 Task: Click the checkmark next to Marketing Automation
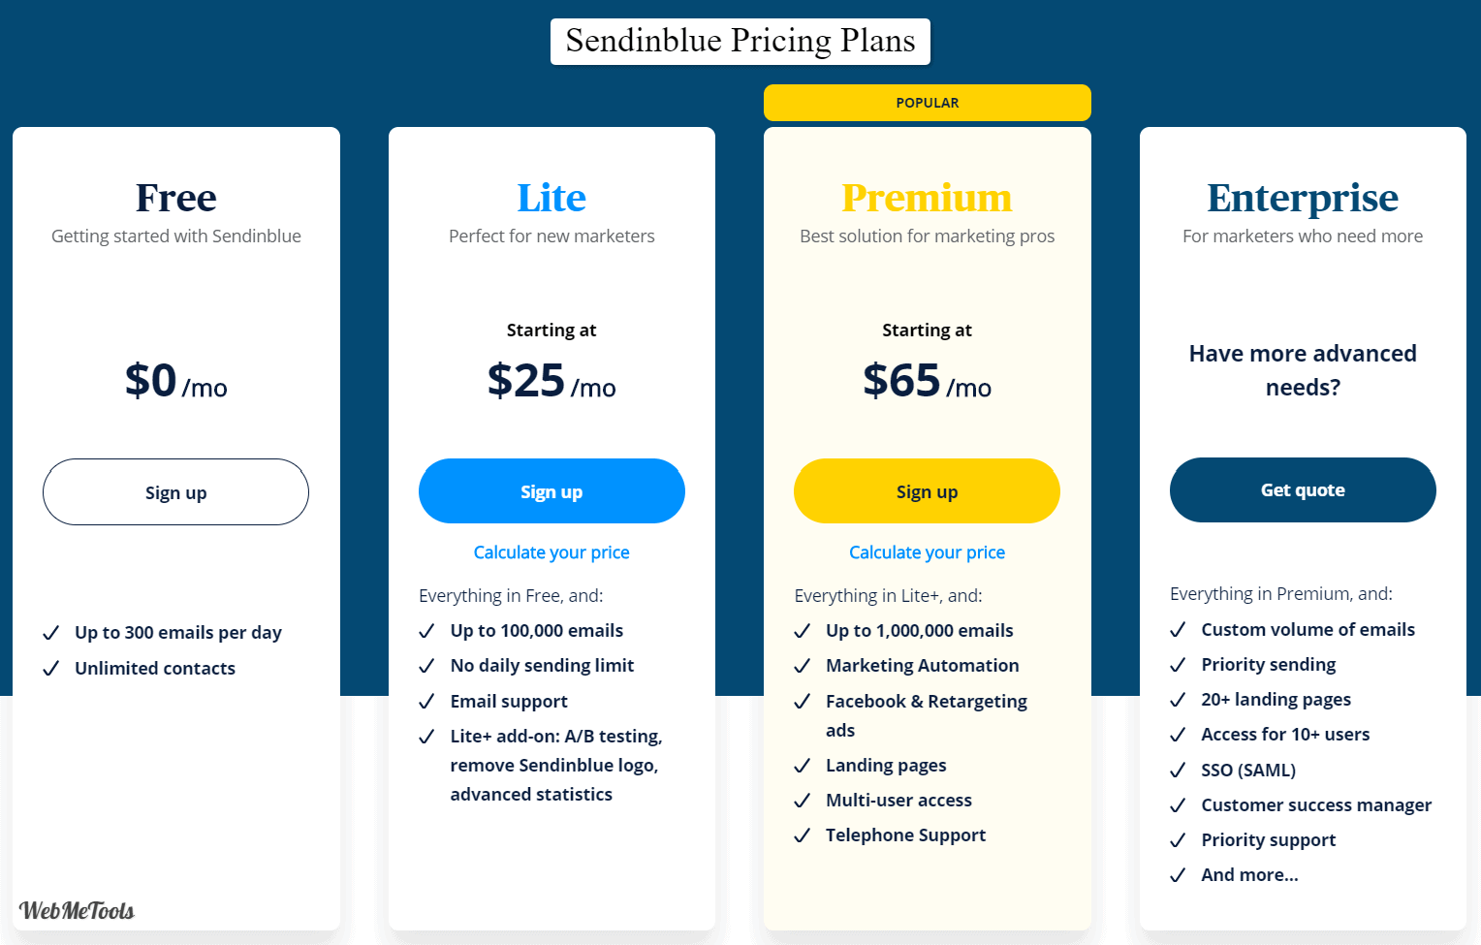click(x=803, y=666)
